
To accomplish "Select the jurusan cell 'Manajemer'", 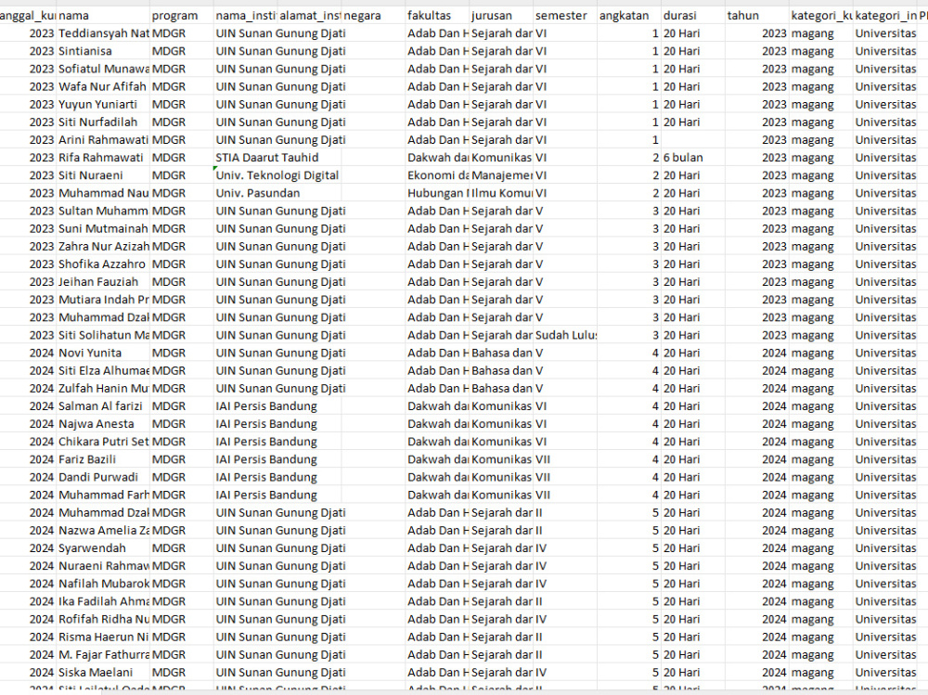I will pyautogui.click(x=501, y=175).
